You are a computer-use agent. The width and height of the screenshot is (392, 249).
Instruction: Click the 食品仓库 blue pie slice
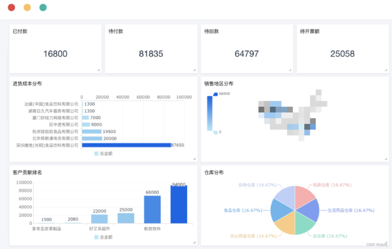pos(279,210)
